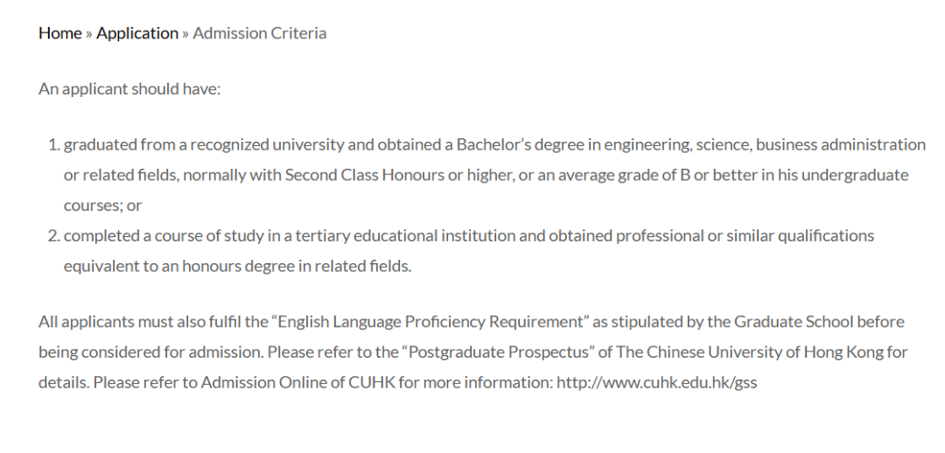Click the first » breadcrumb separator after Home

click(89, 33)
